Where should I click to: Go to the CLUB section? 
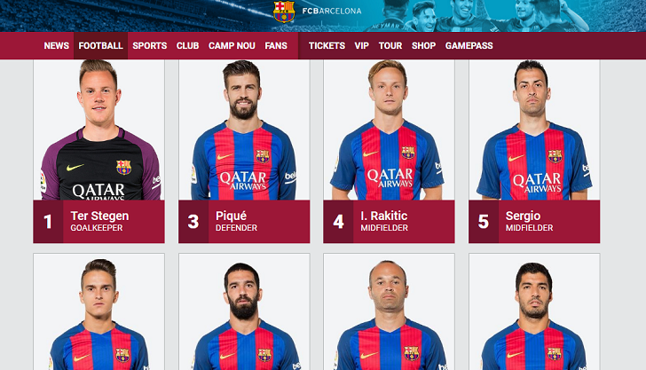pyautogui.click(x=187, y=46)
